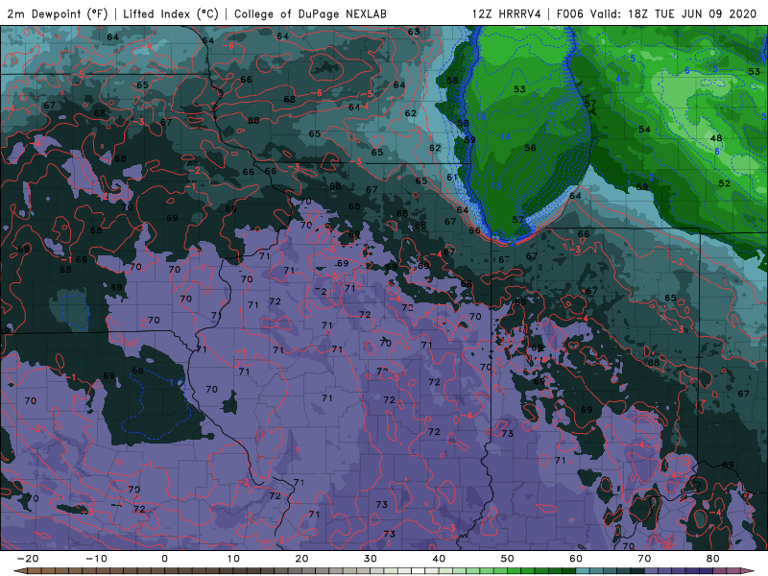Click the blue lifted index value 14
768x576 pixels.
click(x=506, y=136)
